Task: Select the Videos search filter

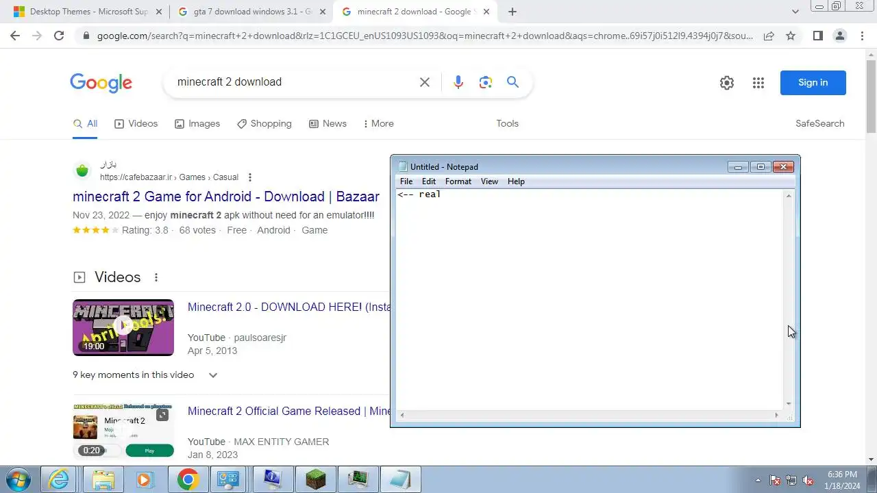Action: [136, 124]
